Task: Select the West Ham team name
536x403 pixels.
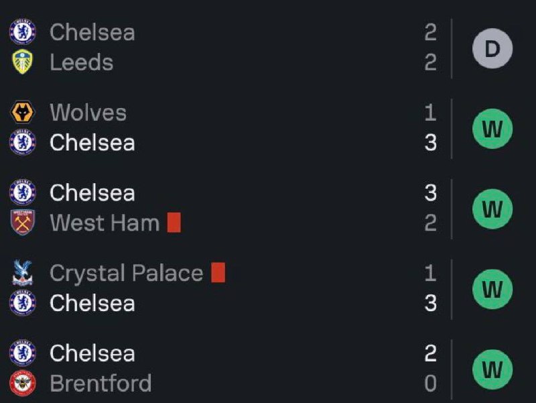Action: pos(105,223)
